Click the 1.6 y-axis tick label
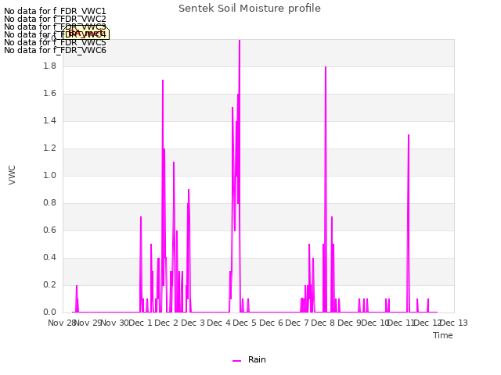Viewport: 501px width, 375px height. (49, 94)
